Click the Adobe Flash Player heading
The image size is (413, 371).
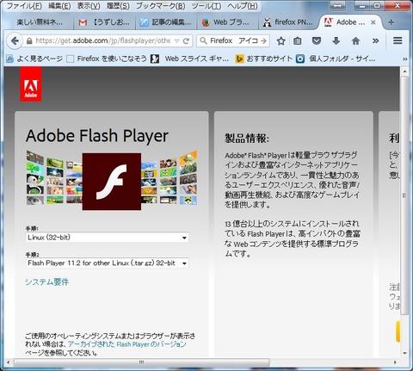click(97, 136)
